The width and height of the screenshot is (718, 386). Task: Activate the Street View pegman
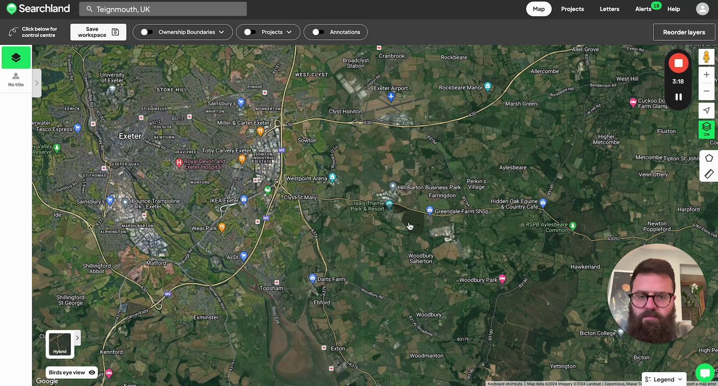(706, 57)
